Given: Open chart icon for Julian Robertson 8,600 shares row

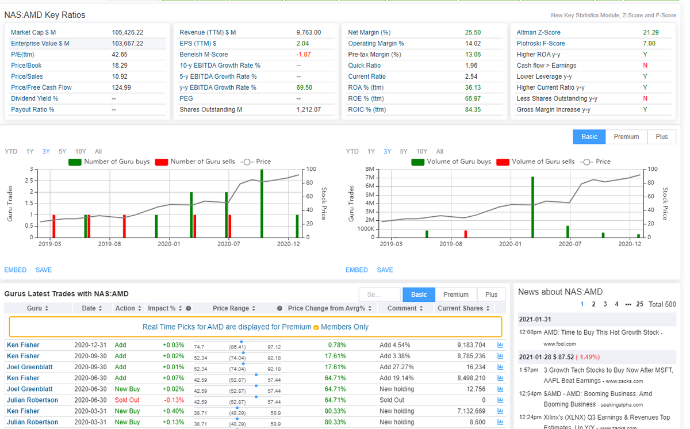Looking at the screenshot, I should click(500, 422).
